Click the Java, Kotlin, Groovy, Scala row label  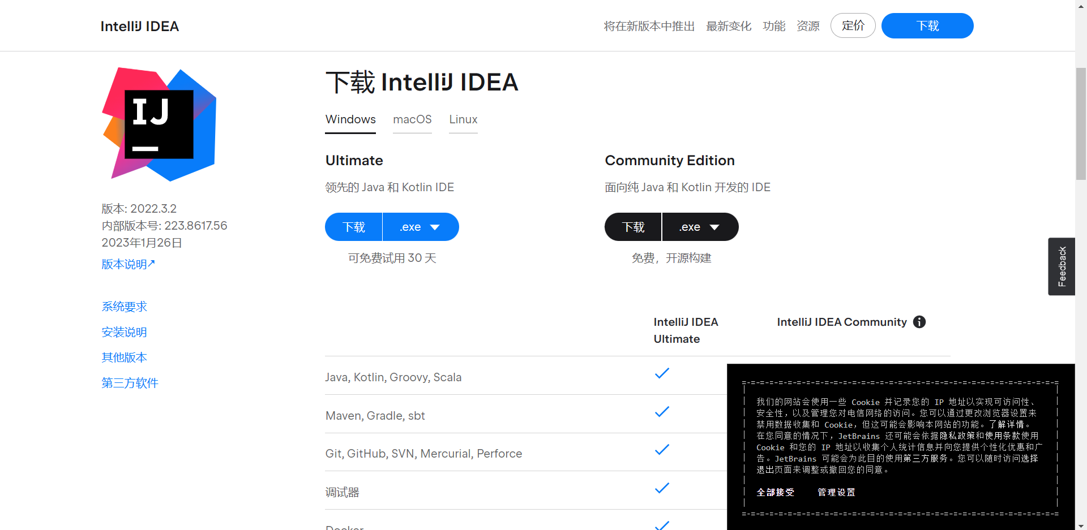coord(393,377)
